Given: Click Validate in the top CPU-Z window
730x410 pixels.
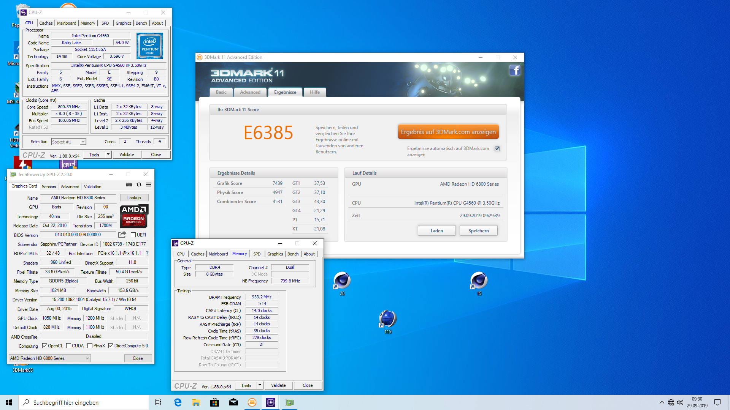Looking at the screenshot, I should pyautogui.click(x=127, y=155).
